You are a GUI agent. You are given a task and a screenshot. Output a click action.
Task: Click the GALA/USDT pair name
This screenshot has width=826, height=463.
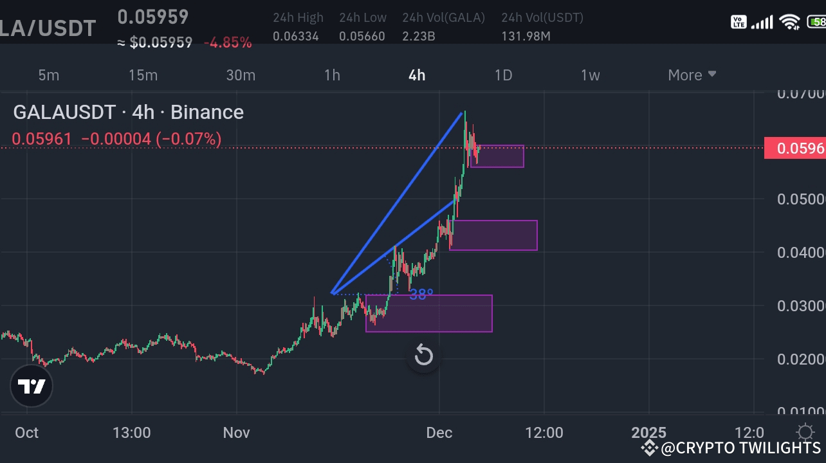pyautogui.click(x=48, y=27)
